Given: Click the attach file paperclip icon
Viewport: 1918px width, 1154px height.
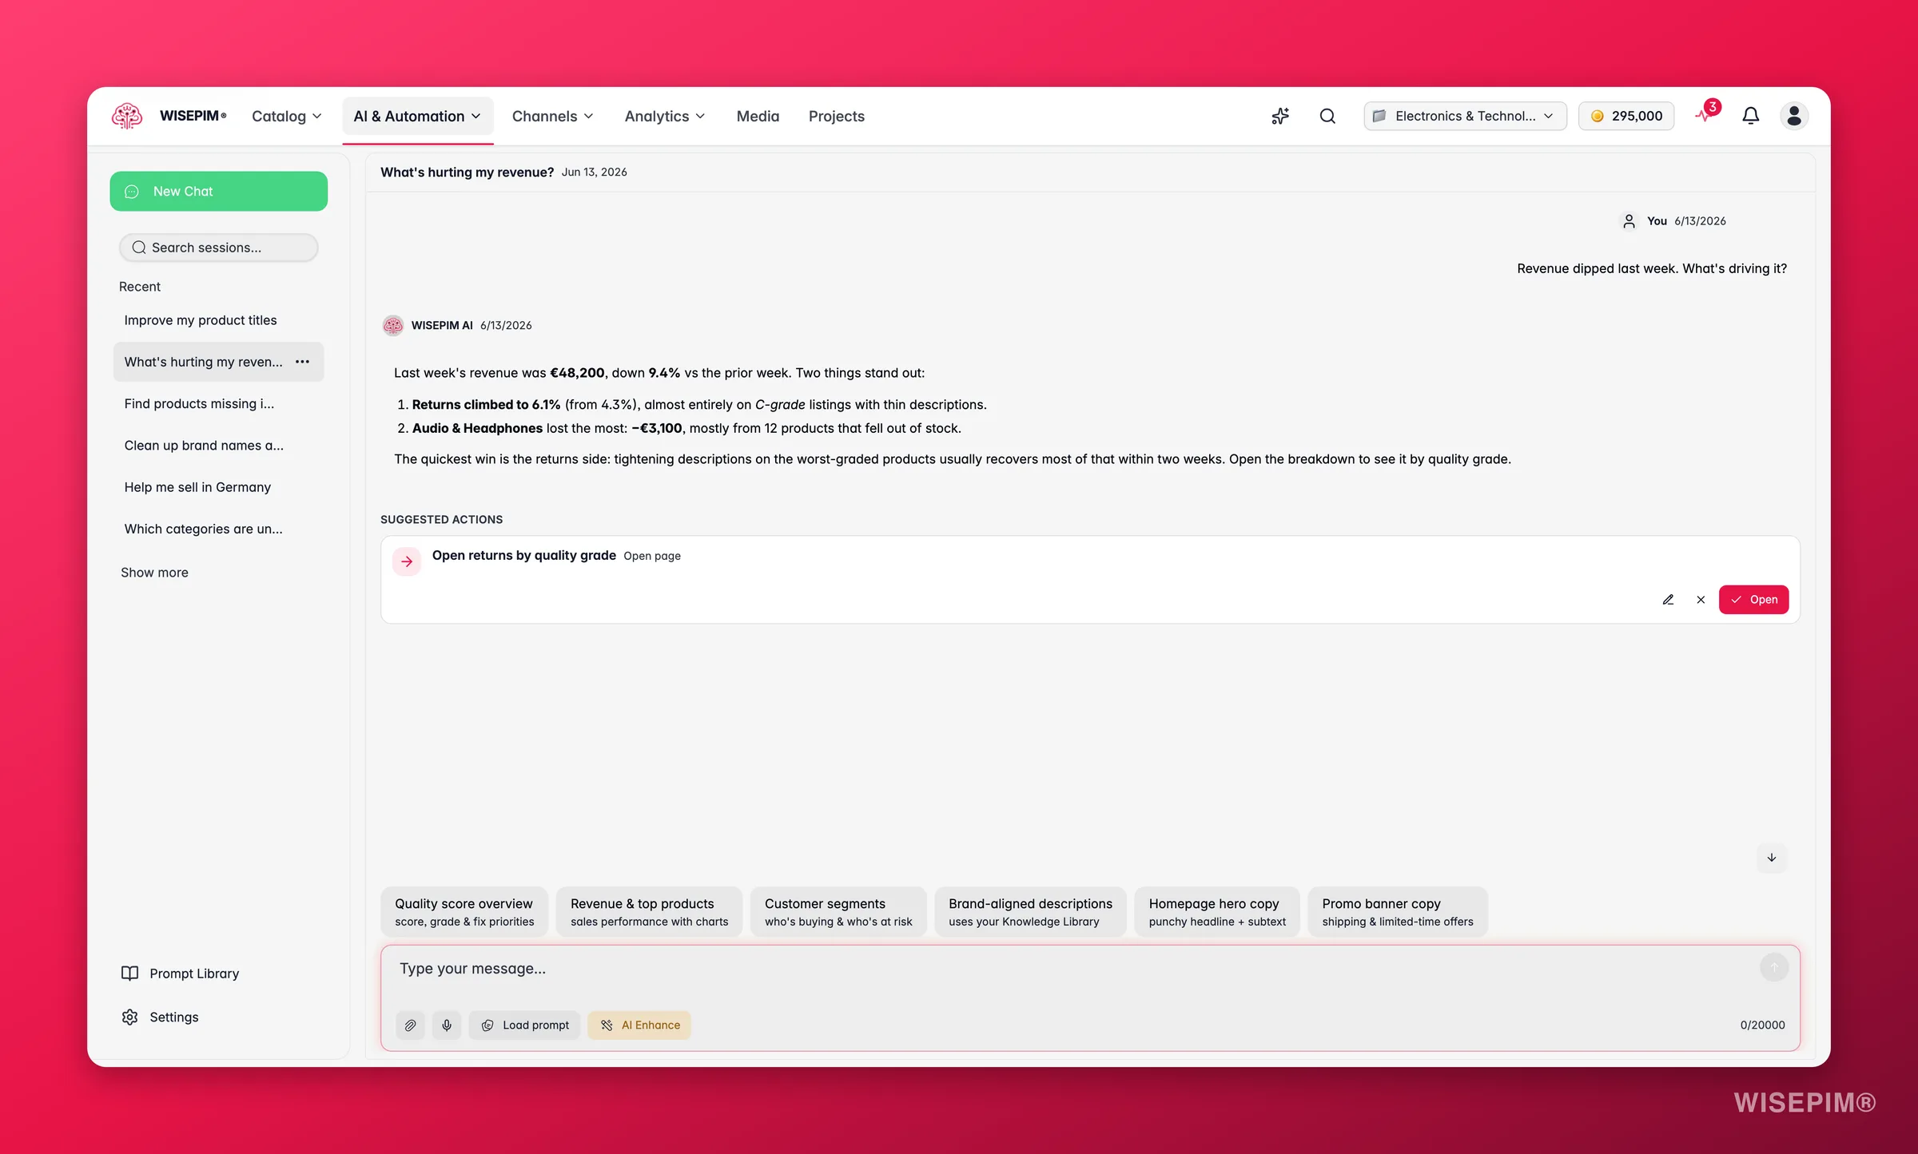Looking at the screenshot, I should tap(410, 1025).
